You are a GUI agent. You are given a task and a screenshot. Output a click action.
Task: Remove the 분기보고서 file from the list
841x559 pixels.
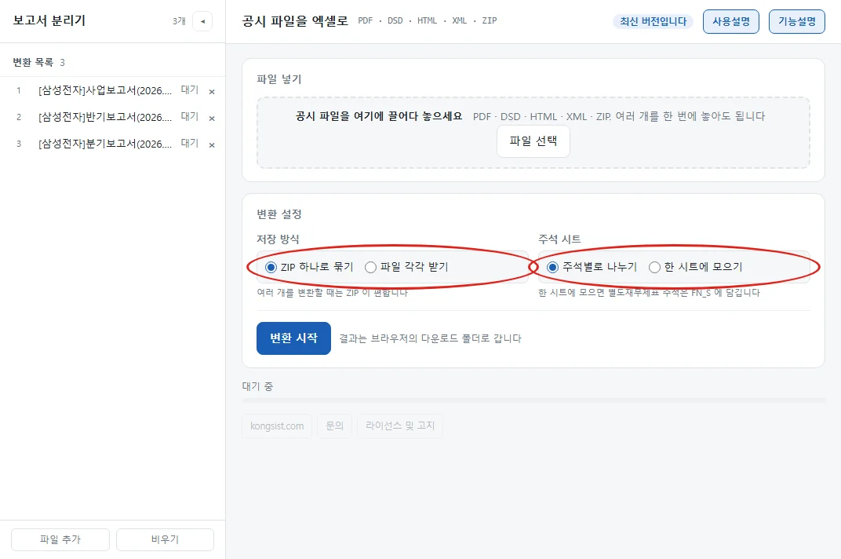click(212, 145)
